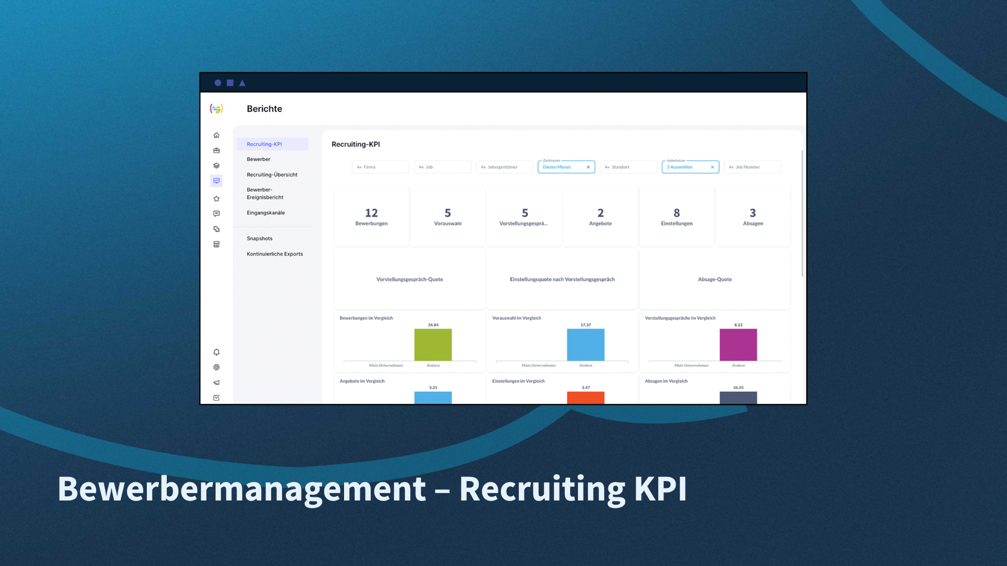
Task: Open the notification bell icon
Action: coord(216,352)
